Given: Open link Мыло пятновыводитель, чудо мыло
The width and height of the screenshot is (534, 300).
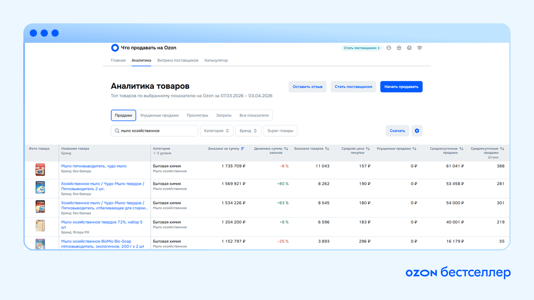Looking at the screenshot, I should (94, 166).
